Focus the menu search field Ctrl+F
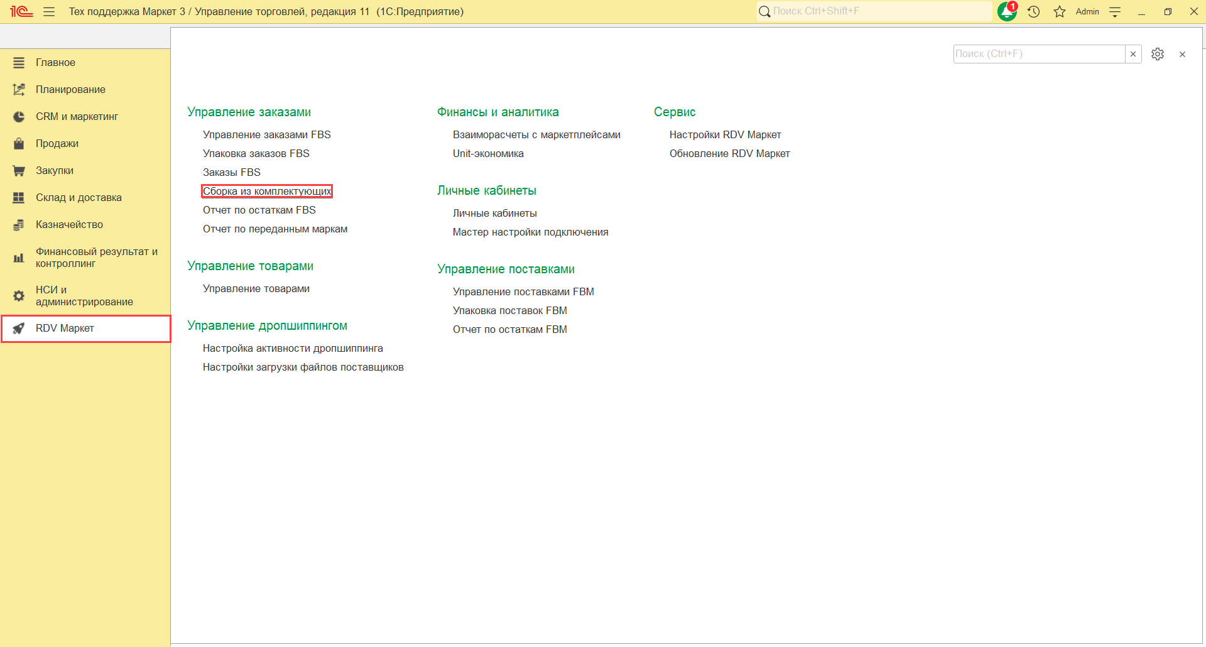Image resolution: width=1206 pixels, height=647 pixels. pyautogui.click(x=1040, y=54)
